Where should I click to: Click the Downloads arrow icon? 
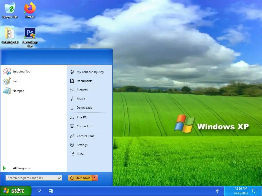coord(72,108)
